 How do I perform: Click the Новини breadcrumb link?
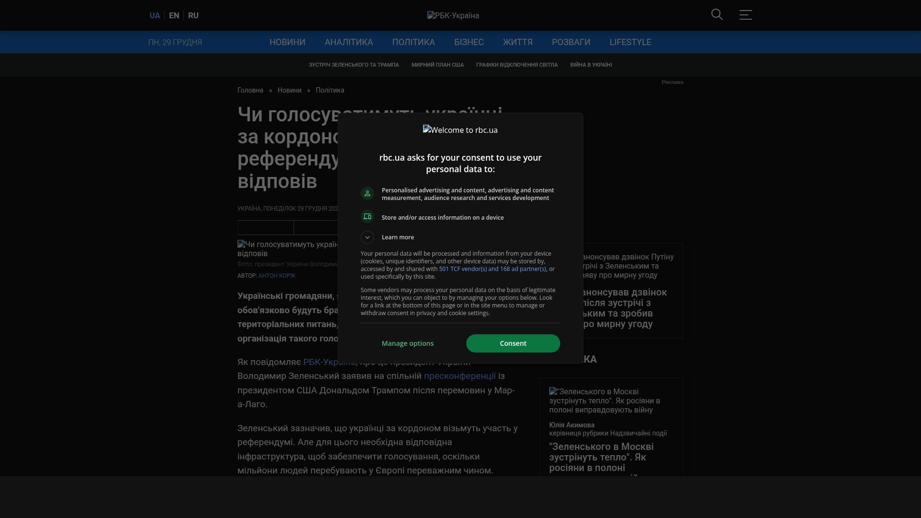[289, 90]
